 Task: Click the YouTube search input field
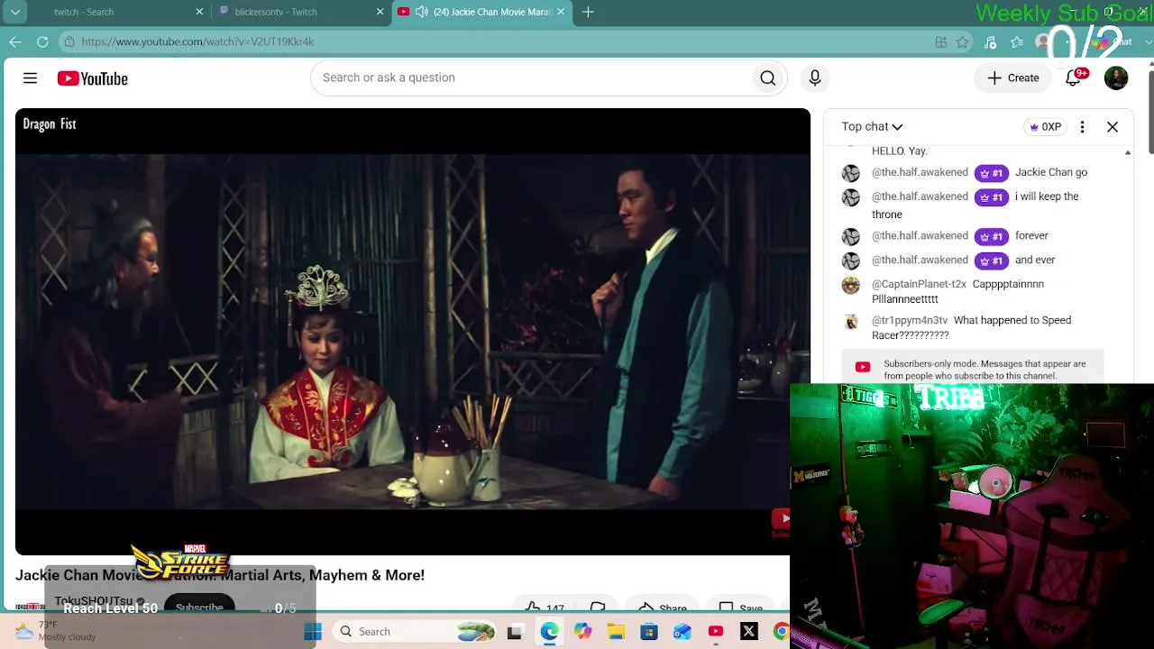(532, 78)
